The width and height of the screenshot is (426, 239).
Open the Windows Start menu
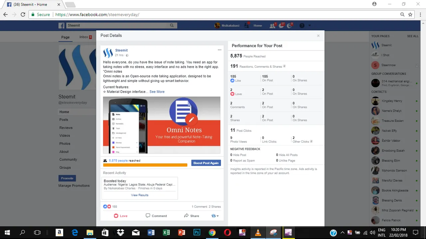pos(7,233)
